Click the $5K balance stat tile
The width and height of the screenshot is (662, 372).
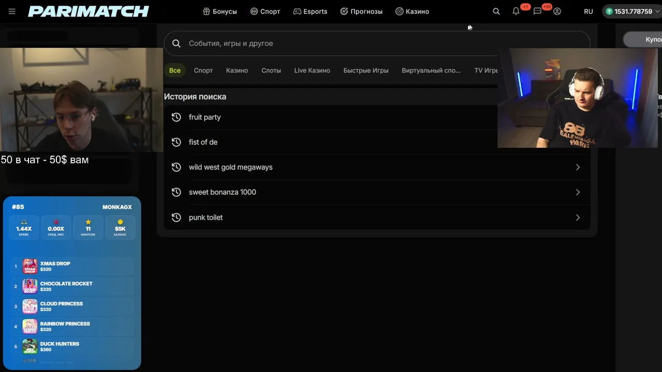[x=120, y=228]
